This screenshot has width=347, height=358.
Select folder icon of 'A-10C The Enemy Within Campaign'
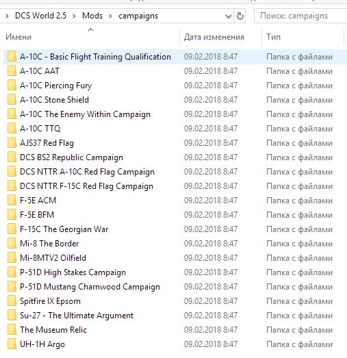point(12,114)
